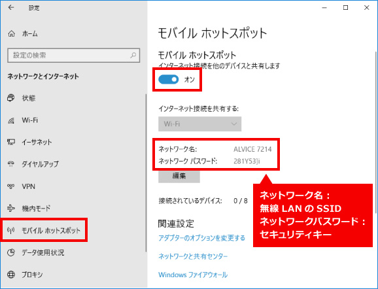
Task: Open アダプターのオプションを変更する link
Action: 202,238
